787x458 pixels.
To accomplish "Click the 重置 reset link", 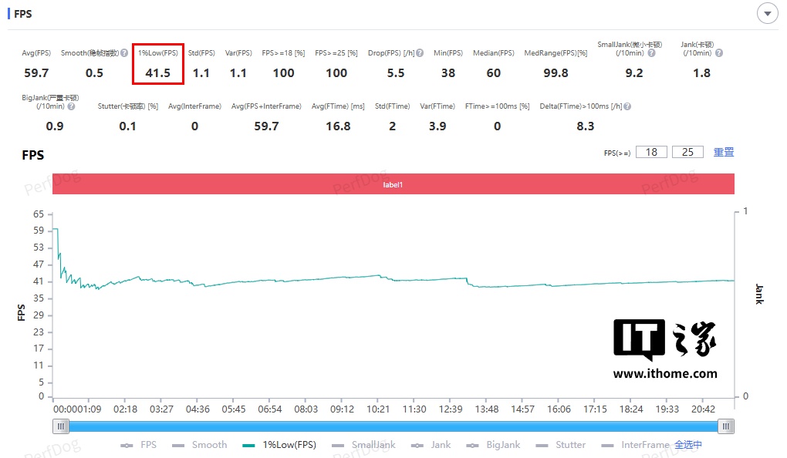I will (723, 152).
